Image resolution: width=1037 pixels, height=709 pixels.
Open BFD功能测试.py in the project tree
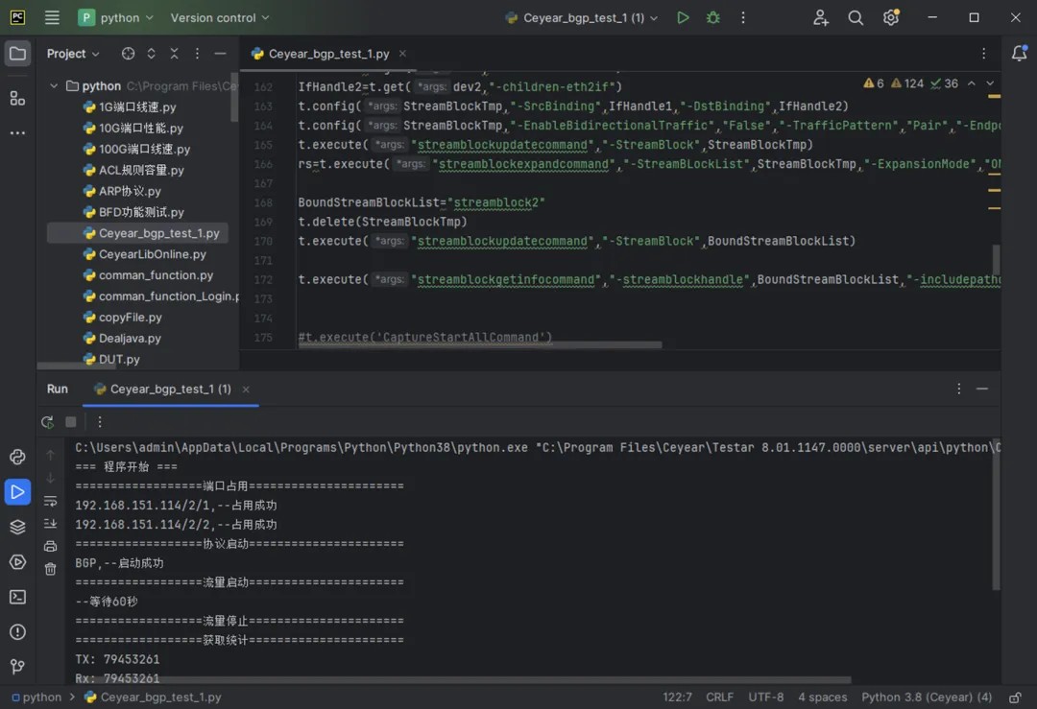pyautogui.click(x=140, y=212)
